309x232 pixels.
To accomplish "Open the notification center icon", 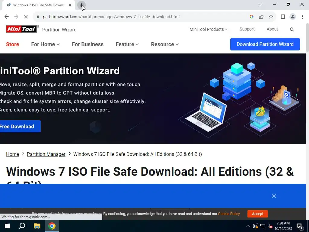I will point(300,226).
